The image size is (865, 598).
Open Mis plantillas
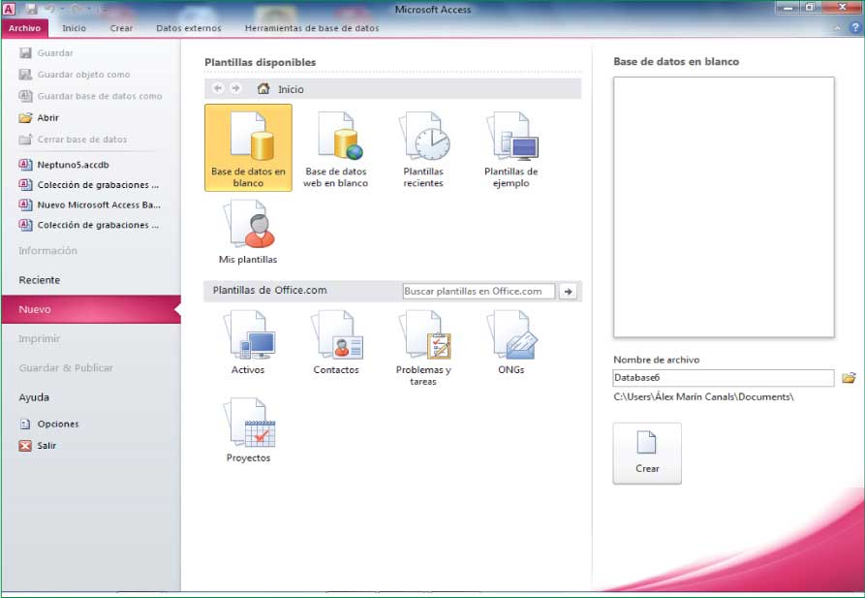248,232
